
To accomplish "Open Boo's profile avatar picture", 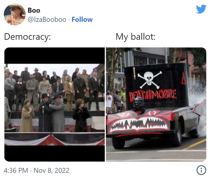I will click(x=15, y=14).
